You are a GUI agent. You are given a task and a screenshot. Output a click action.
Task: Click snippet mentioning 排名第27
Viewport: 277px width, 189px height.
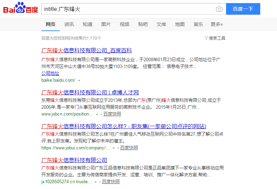click(132, 137)
